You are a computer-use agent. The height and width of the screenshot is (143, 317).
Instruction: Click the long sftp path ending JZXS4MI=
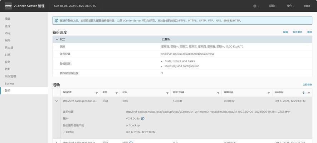tap(208, 112)
